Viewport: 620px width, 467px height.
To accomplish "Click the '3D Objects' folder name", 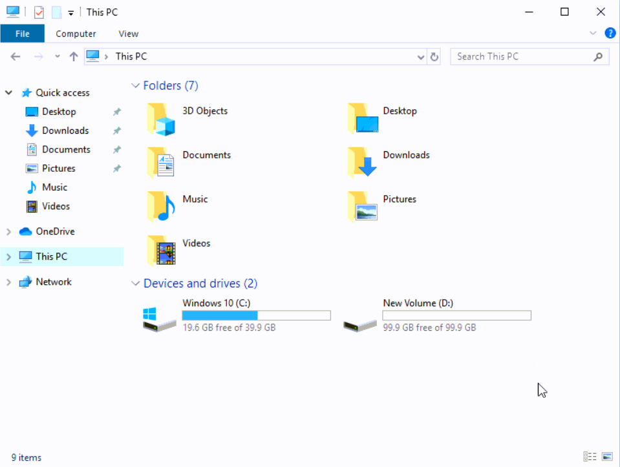I will (205, 111).
